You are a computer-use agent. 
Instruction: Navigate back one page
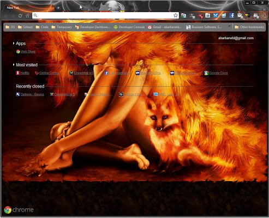click(x=5, y=16)
